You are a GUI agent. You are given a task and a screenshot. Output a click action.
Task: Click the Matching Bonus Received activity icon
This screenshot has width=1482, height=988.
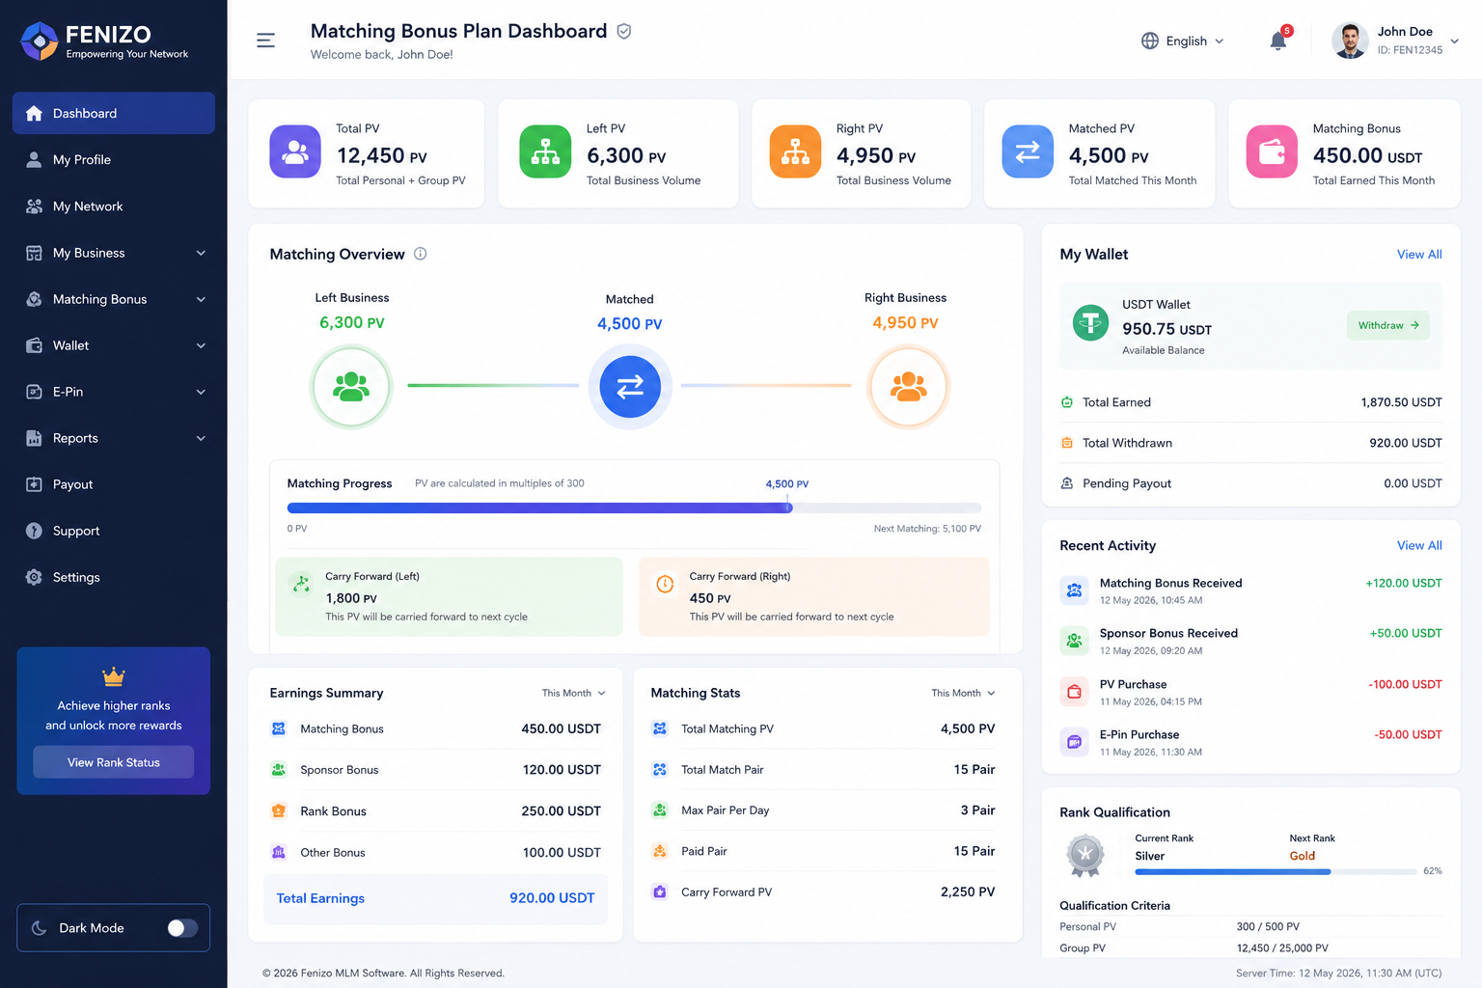pos(1074,590)
